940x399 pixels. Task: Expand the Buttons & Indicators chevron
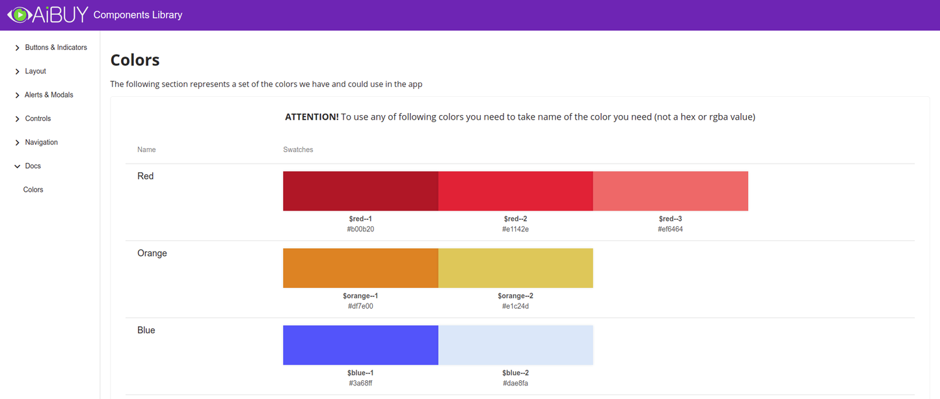click(18, 48)
